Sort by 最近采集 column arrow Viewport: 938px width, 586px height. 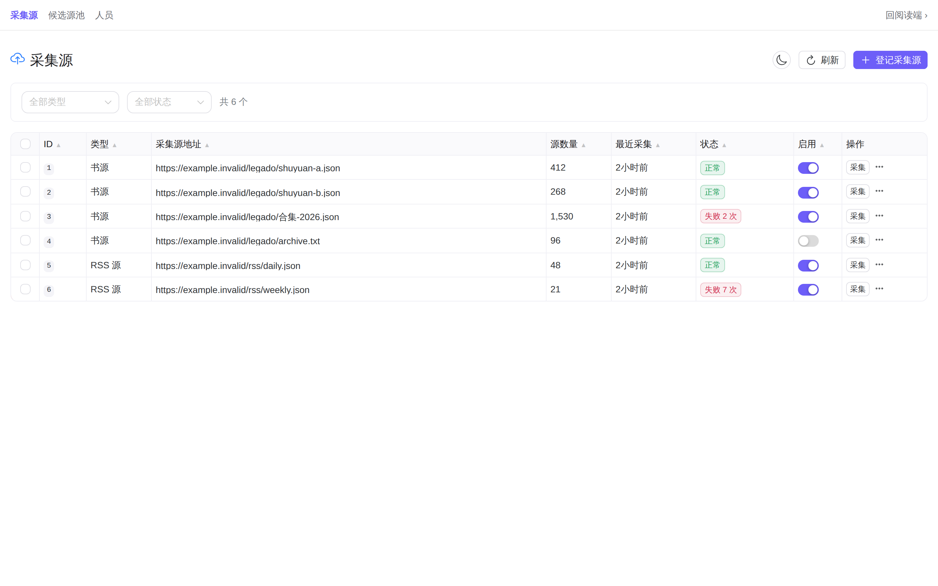point(658,145)
